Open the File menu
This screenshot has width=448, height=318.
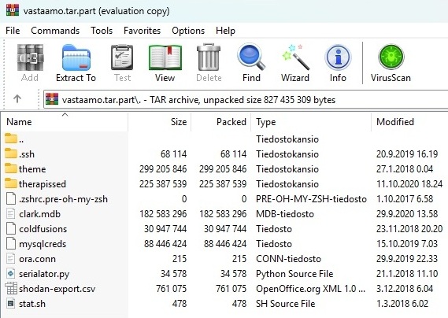tap(13, 31)
